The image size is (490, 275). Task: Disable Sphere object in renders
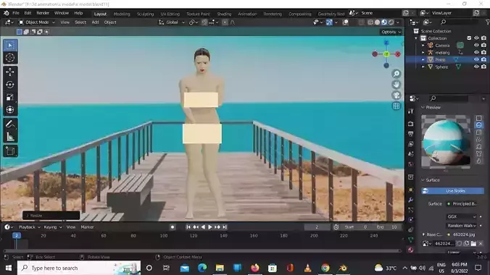click(483, 67)
